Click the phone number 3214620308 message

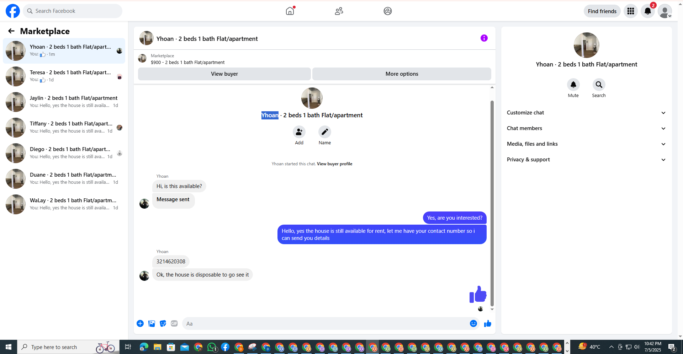171,262
